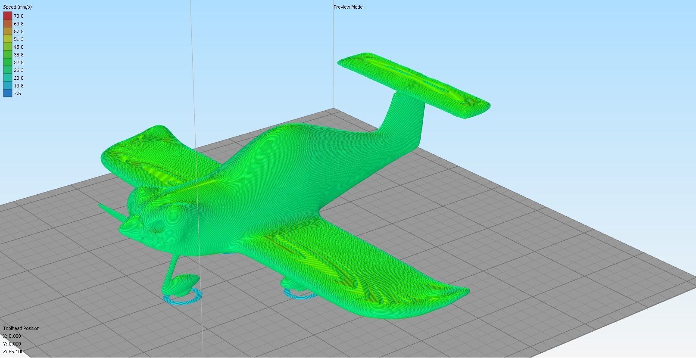Screen dimensions: 696x358
Task: Click the 63.8 speed legend swatch
Action: 8,24
